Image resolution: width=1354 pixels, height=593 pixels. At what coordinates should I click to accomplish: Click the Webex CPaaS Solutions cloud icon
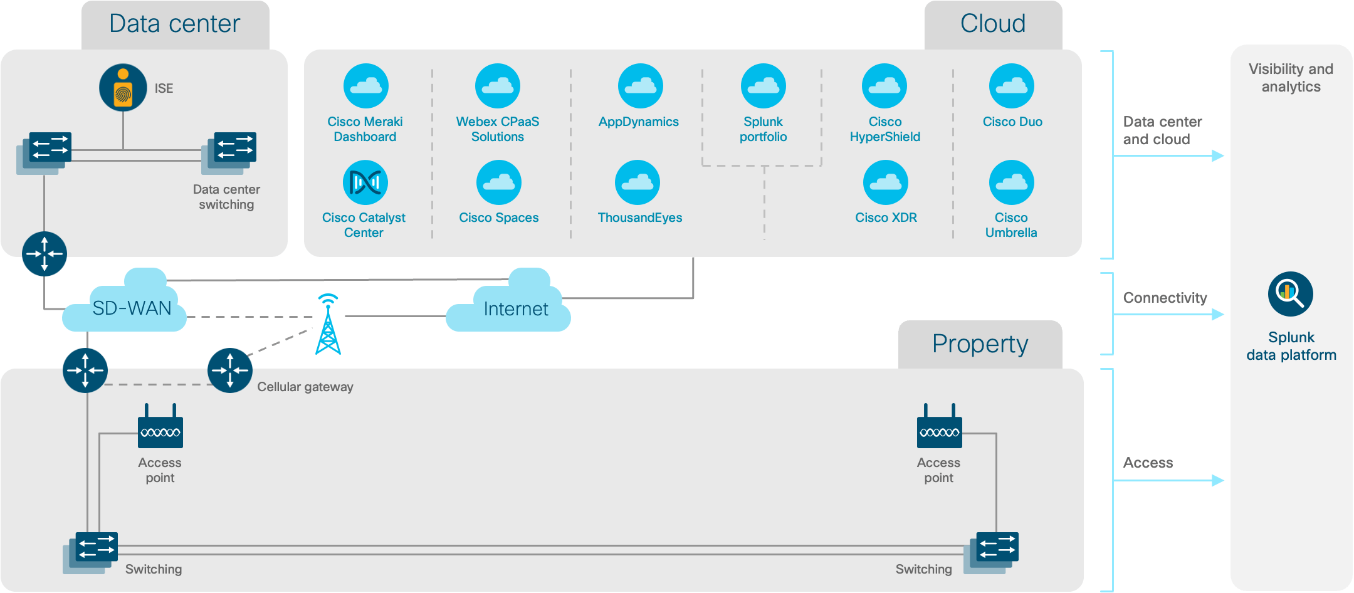[x=498, y=86]
